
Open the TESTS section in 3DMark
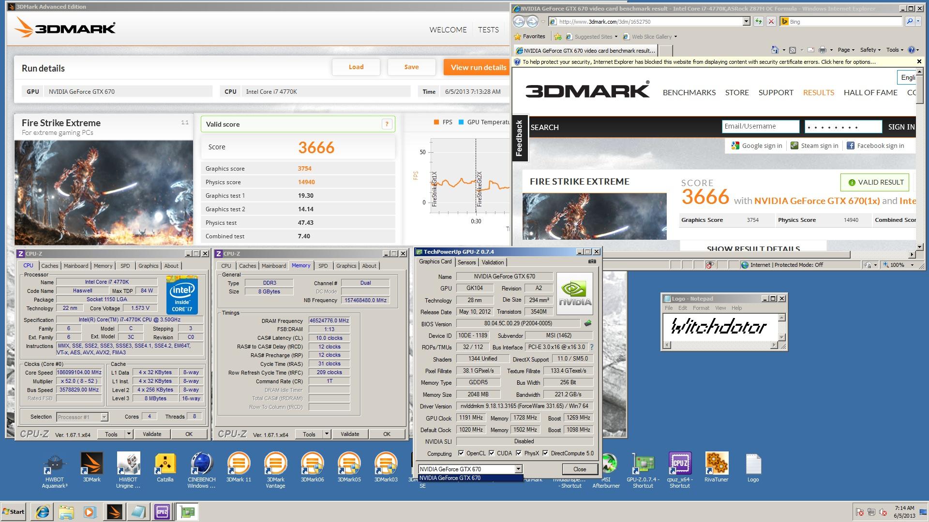tap(488, 30)
